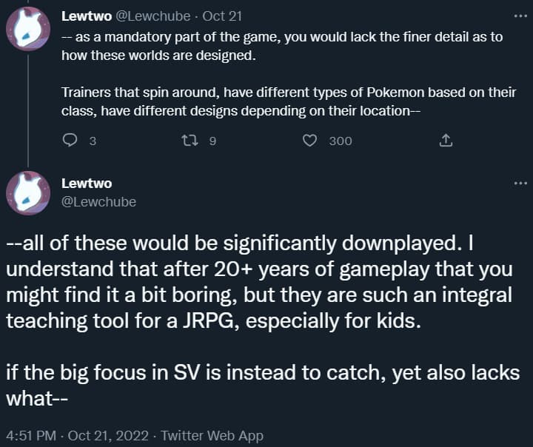This screenshot has height=447, width=533.
Task: Click the reply speech bubble icon
Action: [x=70, y=140]
